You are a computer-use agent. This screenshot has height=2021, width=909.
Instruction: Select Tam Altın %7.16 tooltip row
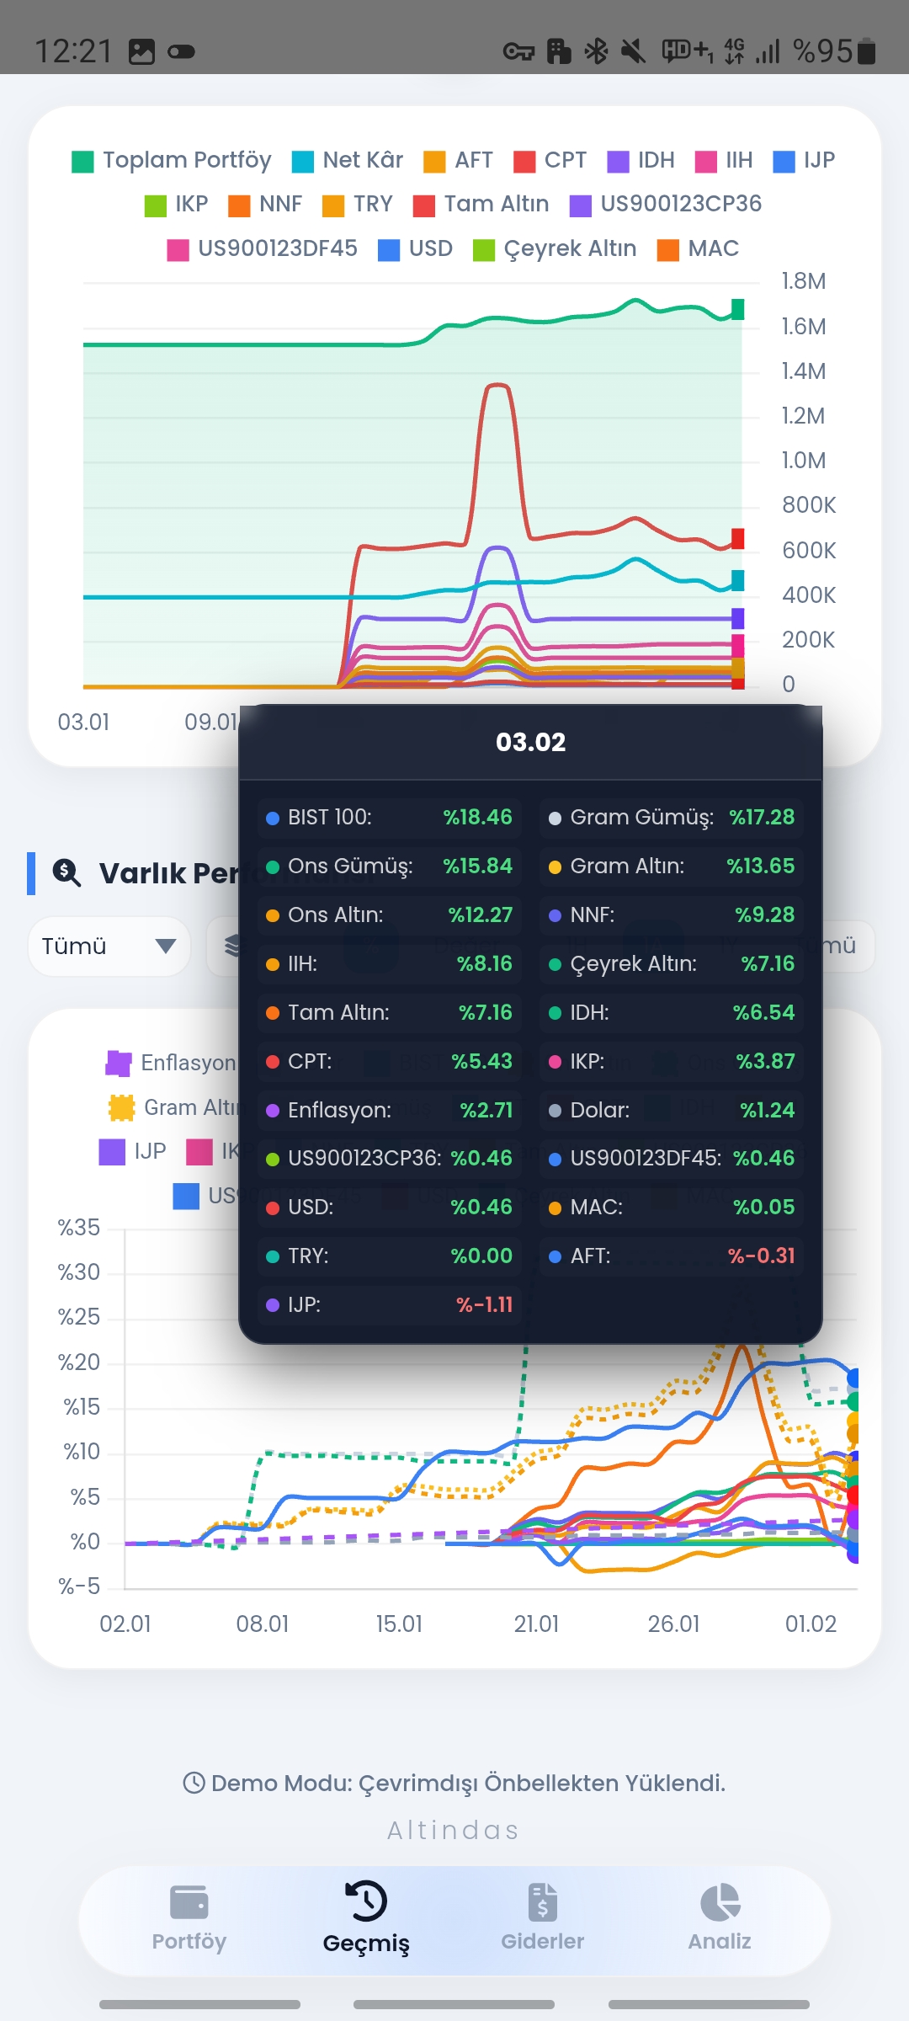coord(389,1012)
